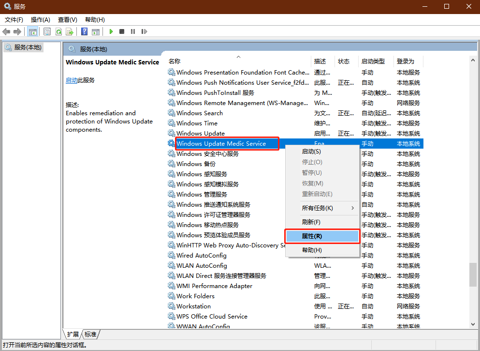
Task: Click the restart service toolbar icon
Action: point(144,31)
